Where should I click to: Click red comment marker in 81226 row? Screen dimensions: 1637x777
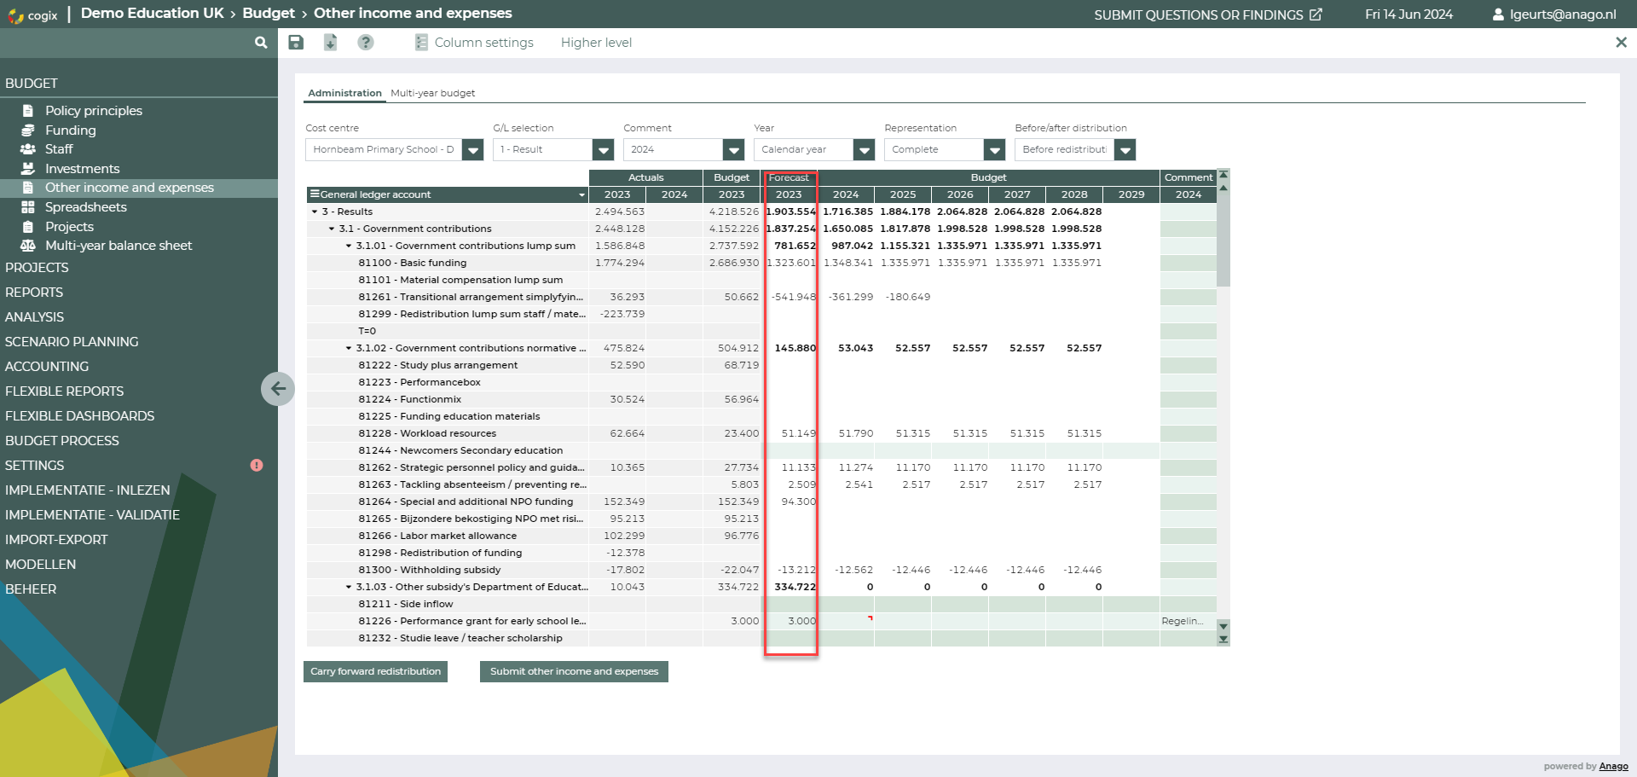coord(871,618)
